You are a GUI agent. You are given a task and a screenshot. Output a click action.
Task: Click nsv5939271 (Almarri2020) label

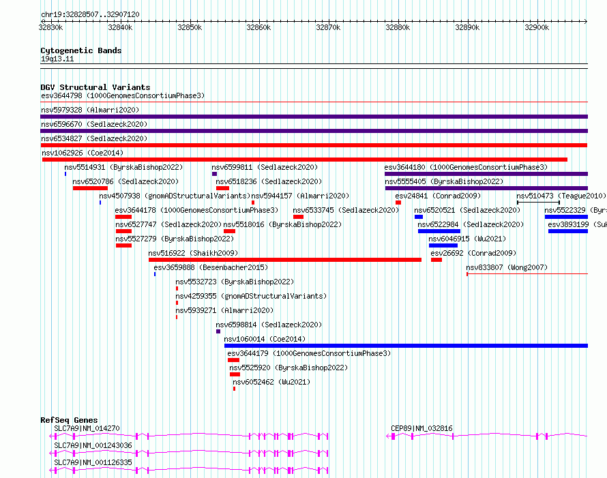224,310
